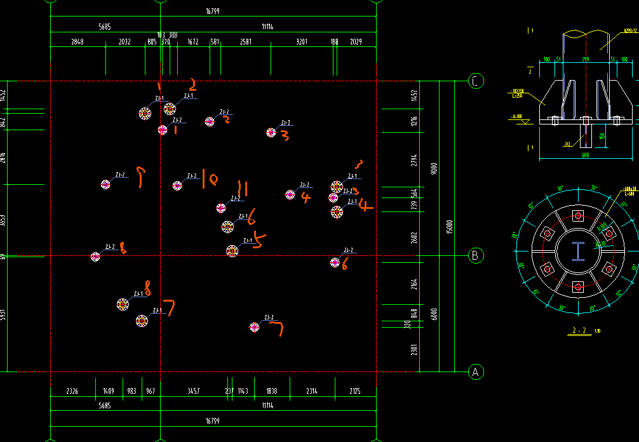Select the 805 dimension value

pyautogui.click(x=152, y=41)
